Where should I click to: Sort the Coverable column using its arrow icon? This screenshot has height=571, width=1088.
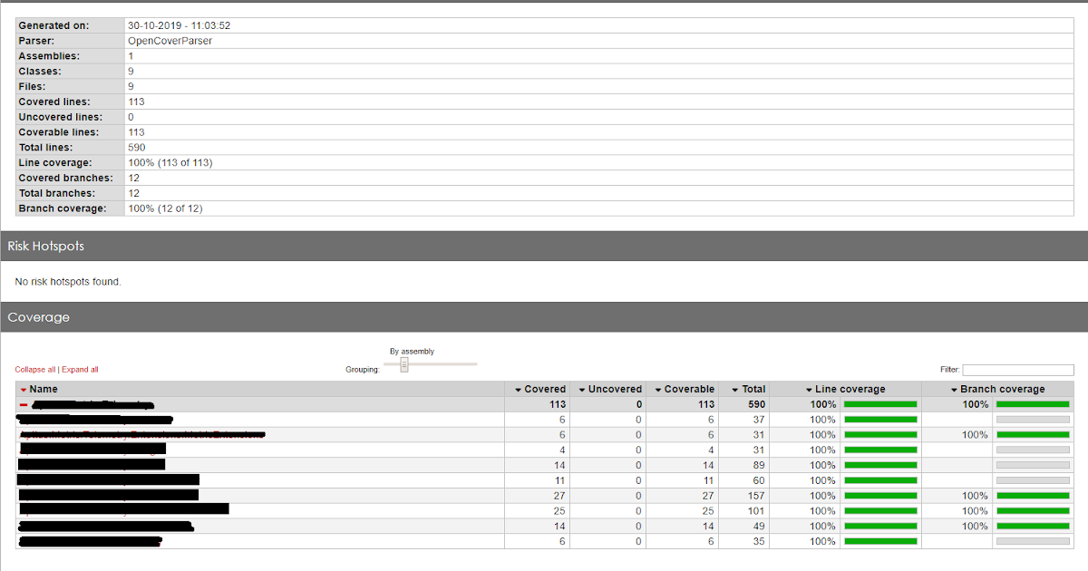click(x=656, y=389)
